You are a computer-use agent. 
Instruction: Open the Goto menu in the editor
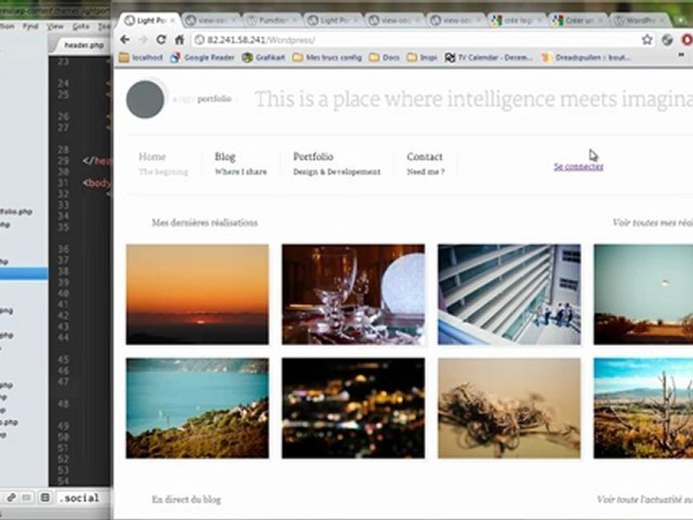[x=81, y=27]
